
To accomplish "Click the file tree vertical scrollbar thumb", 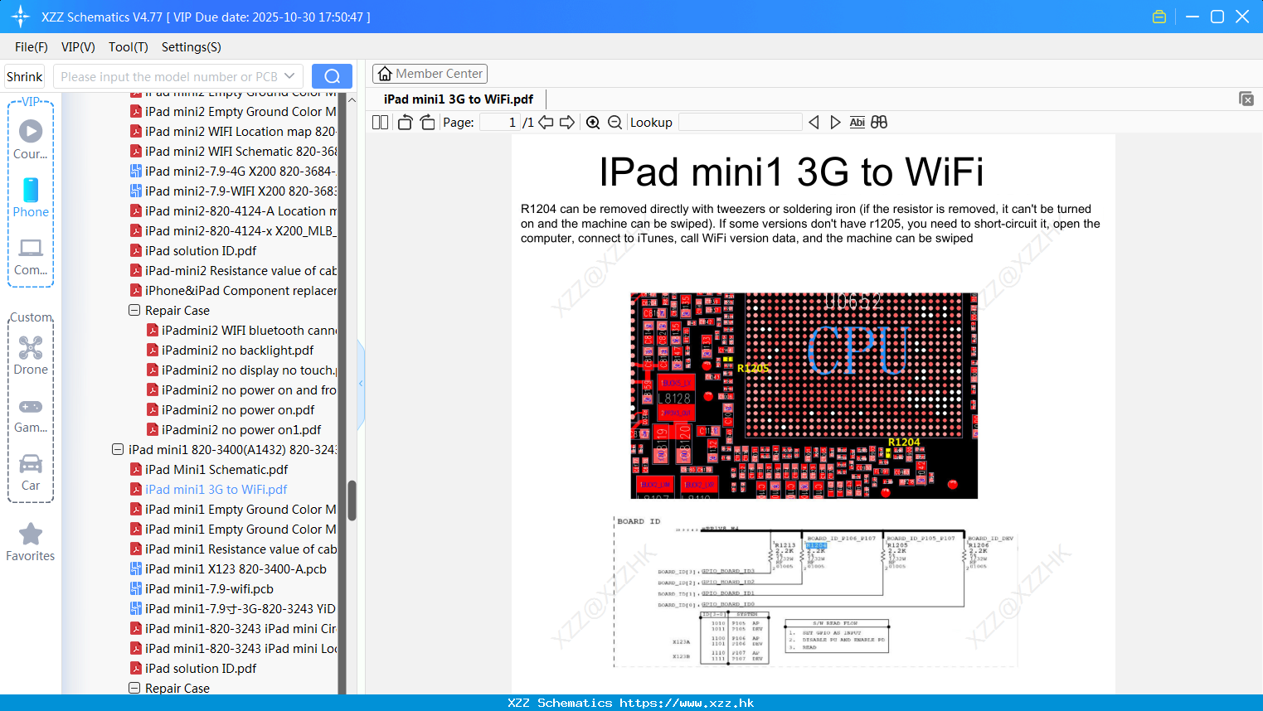I will coord(352,501).
